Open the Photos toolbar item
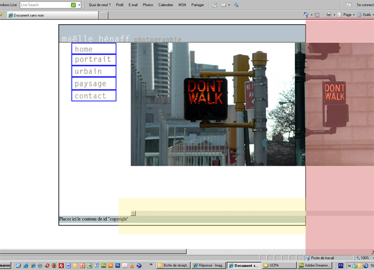 click(148, 5)
